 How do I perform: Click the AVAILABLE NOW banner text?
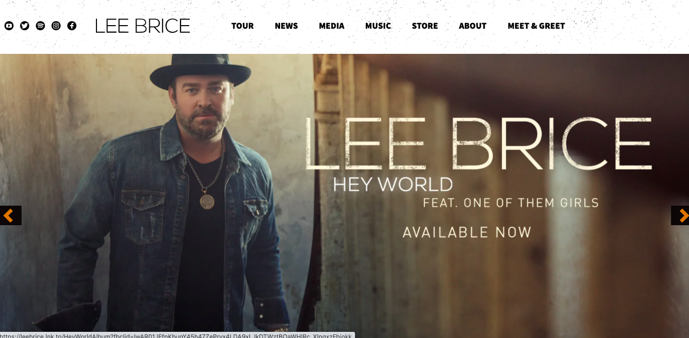pyautogui.click(x=467, y=232)
